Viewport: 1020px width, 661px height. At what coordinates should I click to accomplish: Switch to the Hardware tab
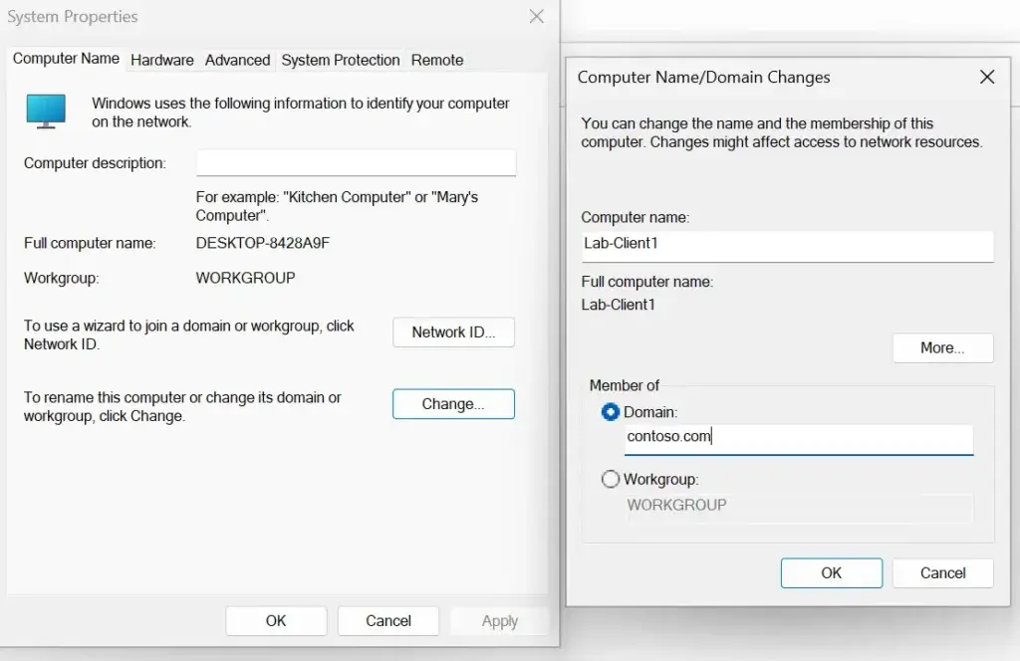(162, 60)
